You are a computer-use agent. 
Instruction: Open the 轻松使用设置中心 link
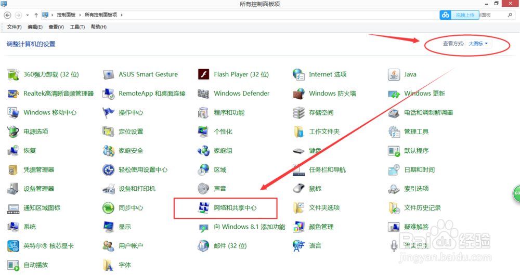(x=143, y=170)
